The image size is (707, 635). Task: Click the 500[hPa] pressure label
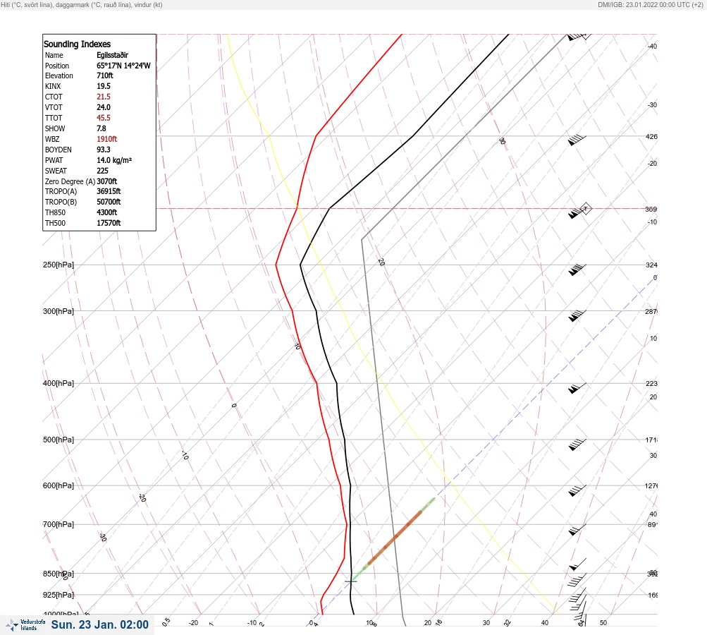tap(59, 440)
